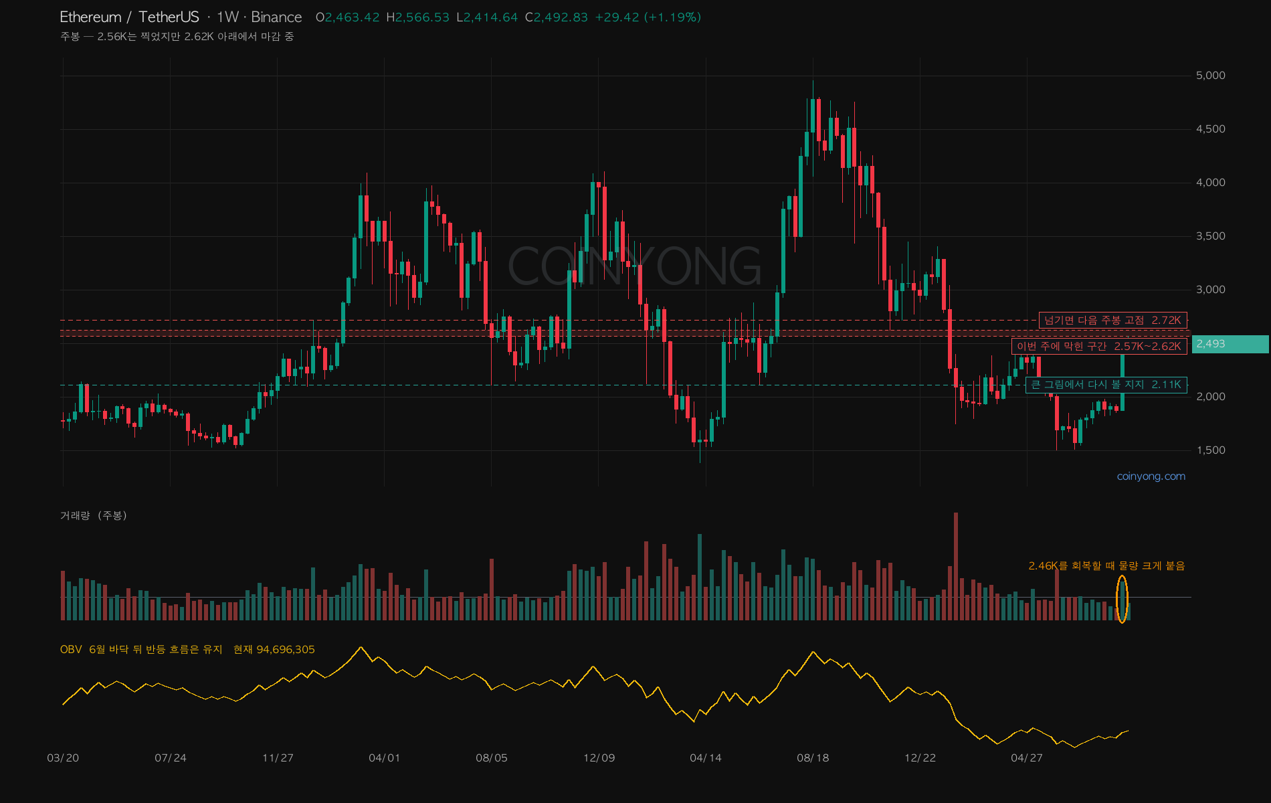Click the 11/27 date axis label
1271x803 pixels.
pos(278,758)
